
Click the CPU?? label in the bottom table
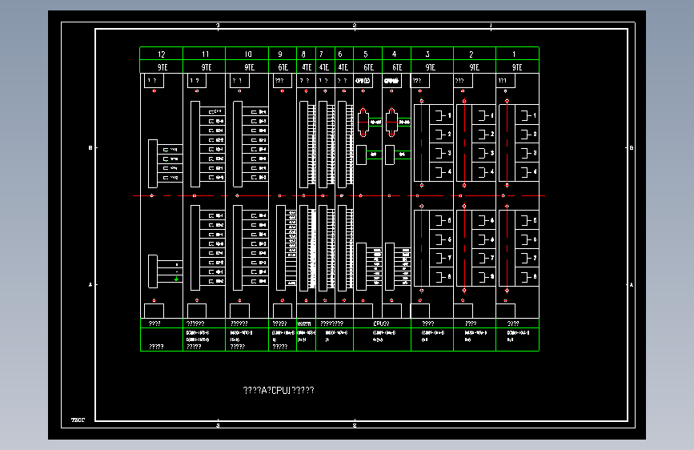[x=381, y=323]
